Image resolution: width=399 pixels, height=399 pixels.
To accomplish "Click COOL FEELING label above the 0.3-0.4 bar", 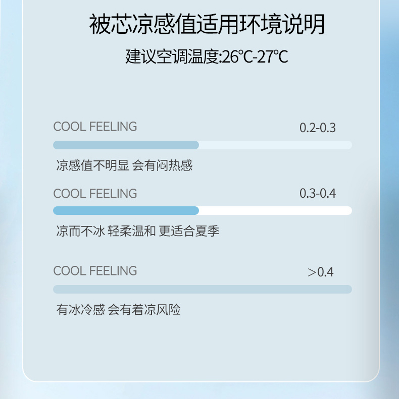I will [x=95, y=194].
